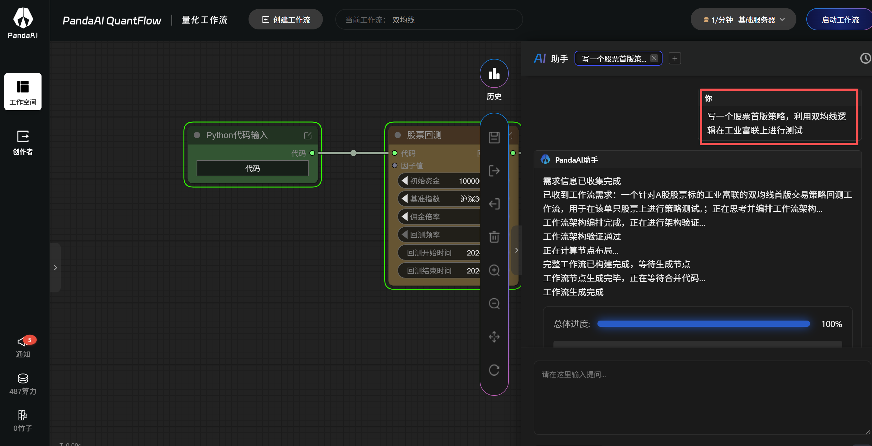Image resolution: width=872 pixels, height=446 pixels.
Task: Click the 股票回测 node output port
Action: (x=513, y=153)
